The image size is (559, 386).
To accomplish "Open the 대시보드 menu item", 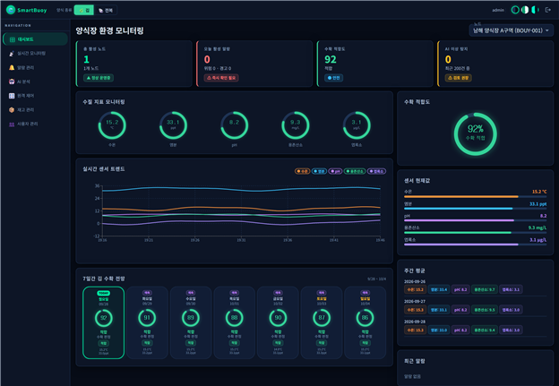I will 35,39.
